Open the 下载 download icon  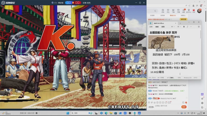(x=173, y=11)
